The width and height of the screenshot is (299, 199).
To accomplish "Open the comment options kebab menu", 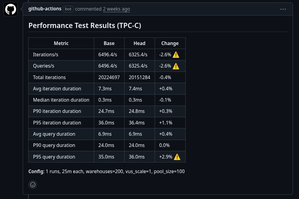I will coord(283,9).
